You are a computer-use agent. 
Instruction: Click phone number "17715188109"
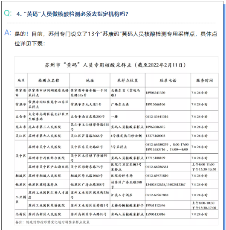click(155, 158)
